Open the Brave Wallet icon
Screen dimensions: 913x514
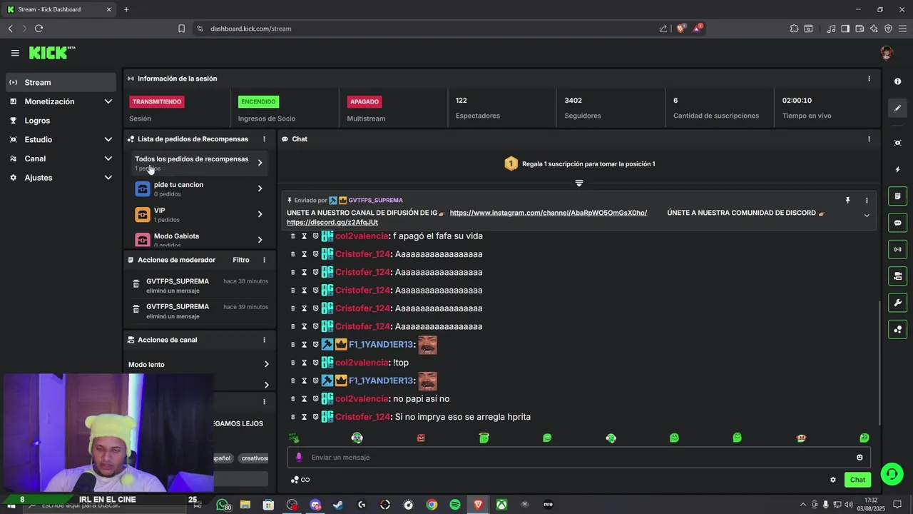tap(860, 29)
